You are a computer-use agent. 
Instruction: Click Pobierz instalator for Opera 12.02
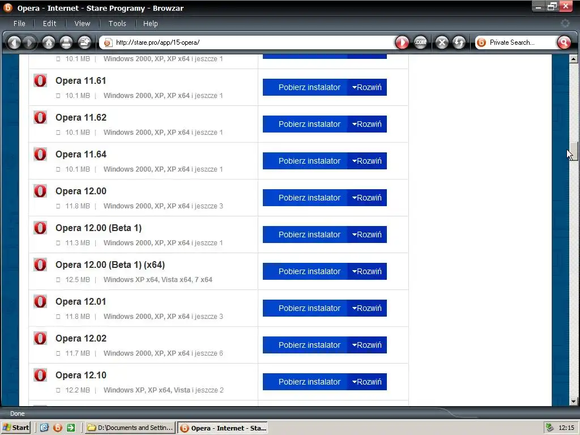tap(305, 345)
